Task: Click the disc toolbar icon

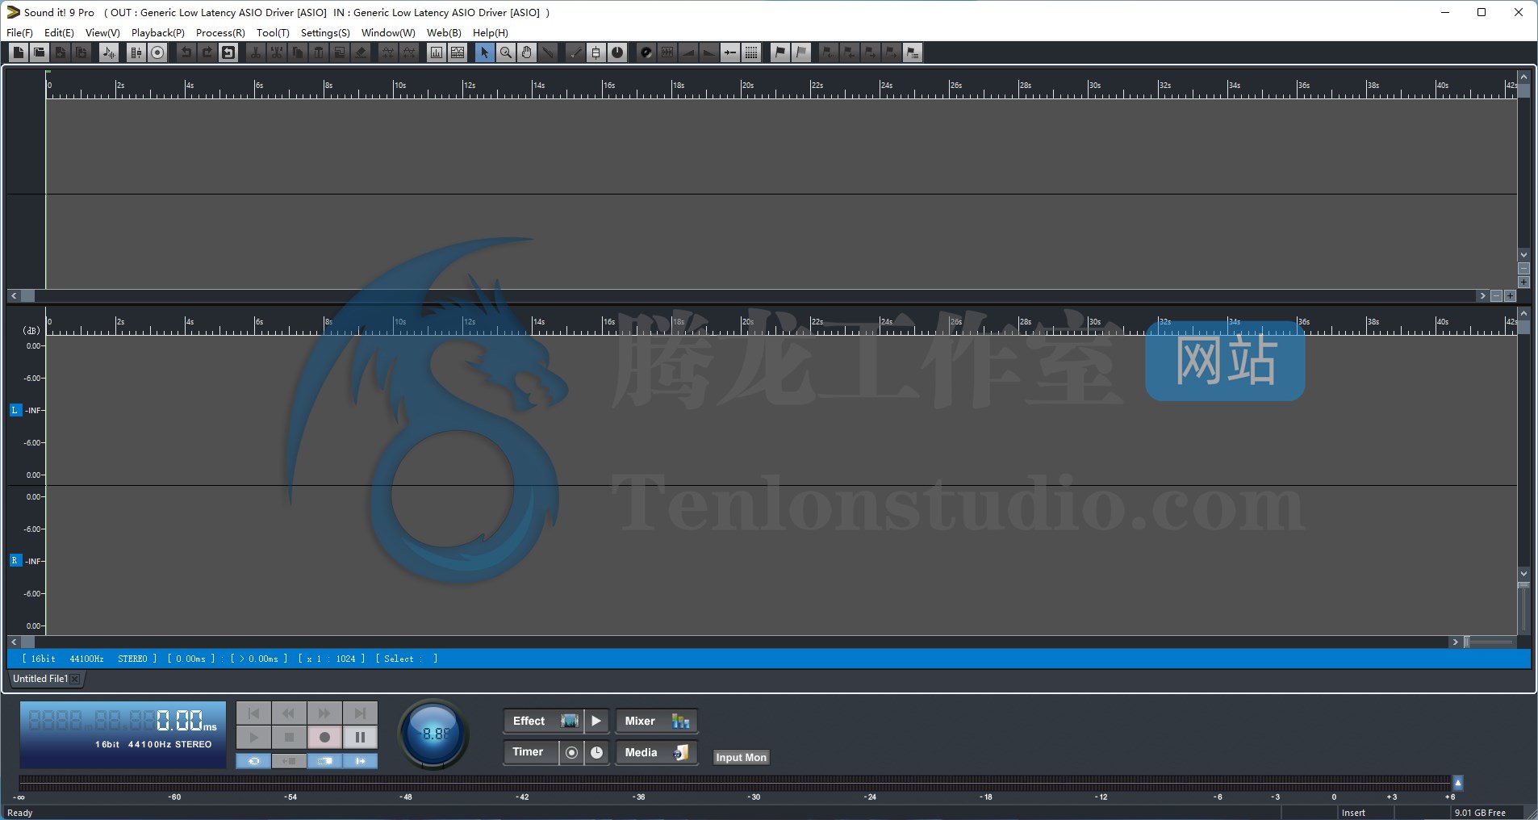Action: click(646, 52)
